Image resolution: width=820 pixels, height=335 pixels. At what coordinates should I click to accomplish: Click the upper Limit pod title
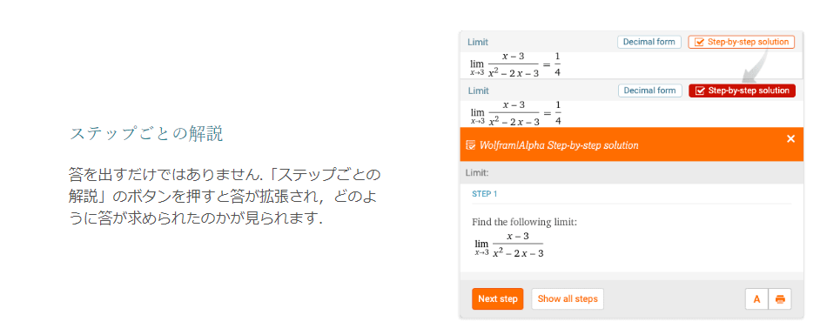(478, 42)
